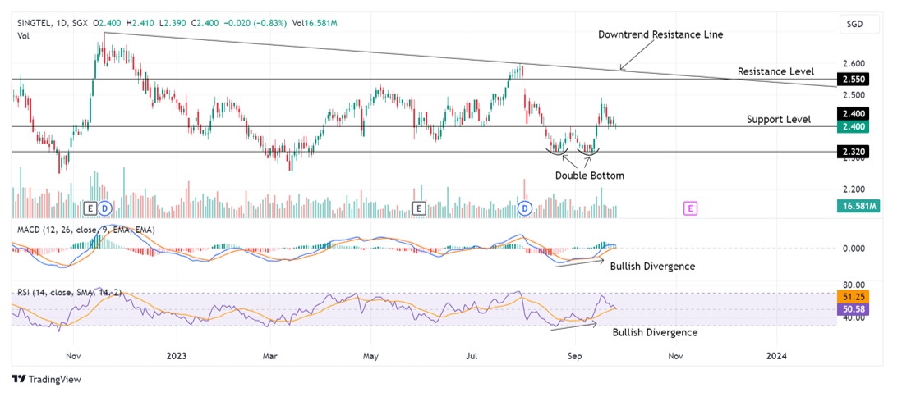Click the 2.200 price axis value
This screenshot has height=397, width=902.
[x=852, y=189]
